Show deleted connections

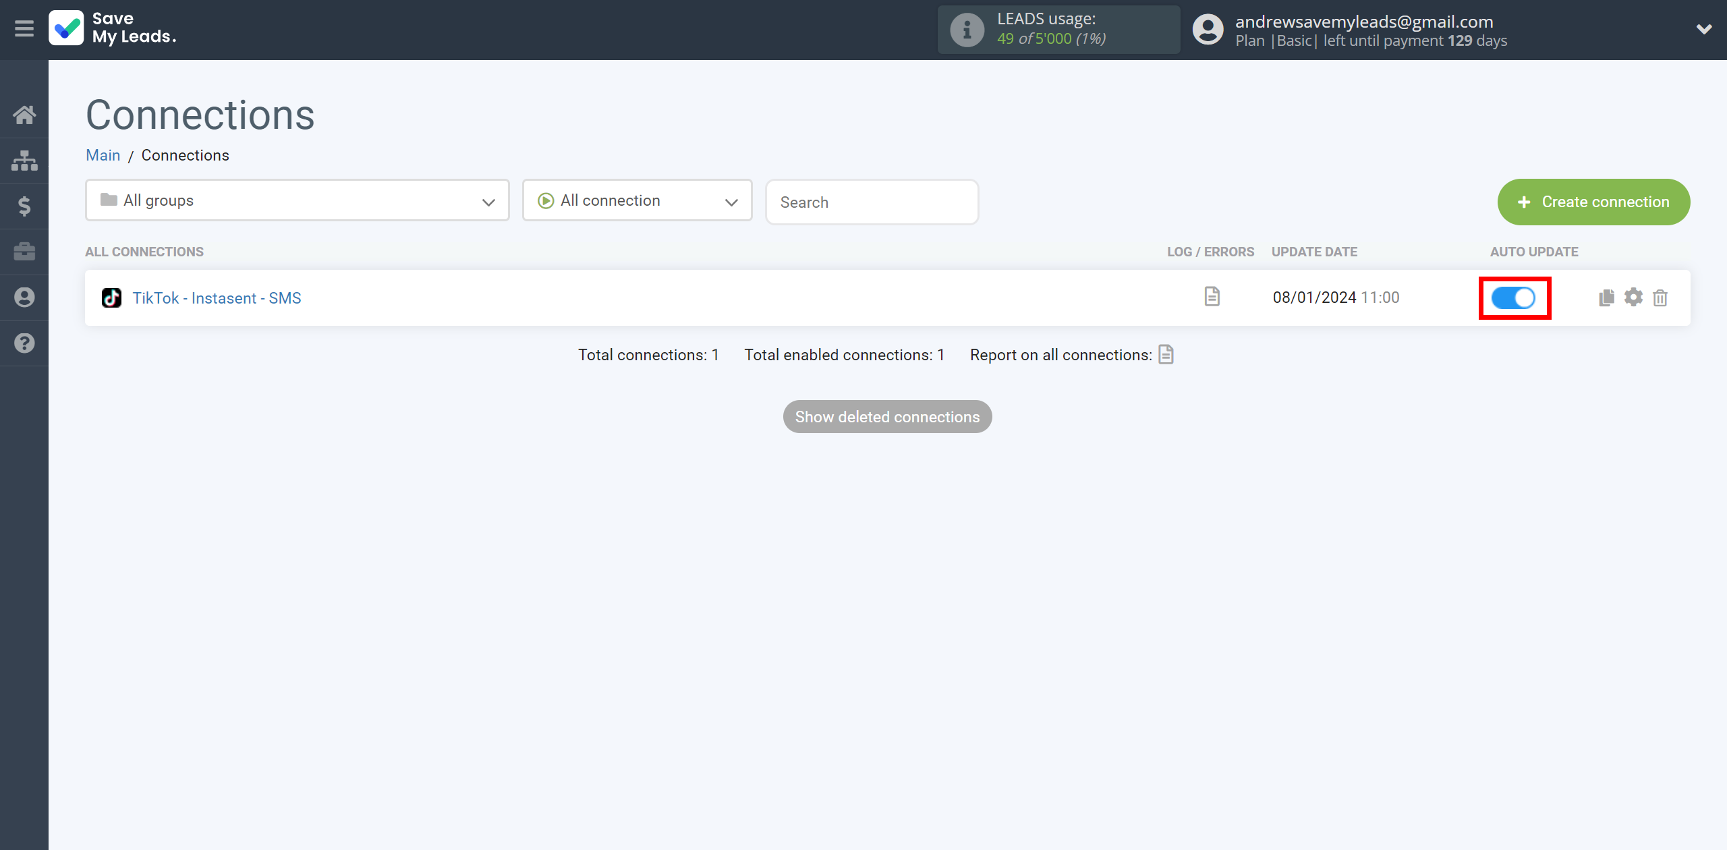pos(888,416)
